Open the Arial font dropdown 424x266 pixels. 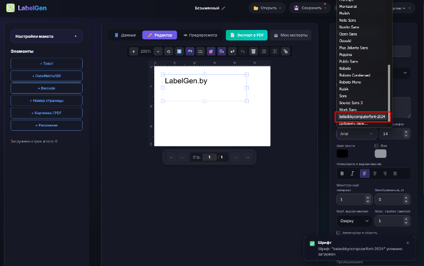(357, 134)
